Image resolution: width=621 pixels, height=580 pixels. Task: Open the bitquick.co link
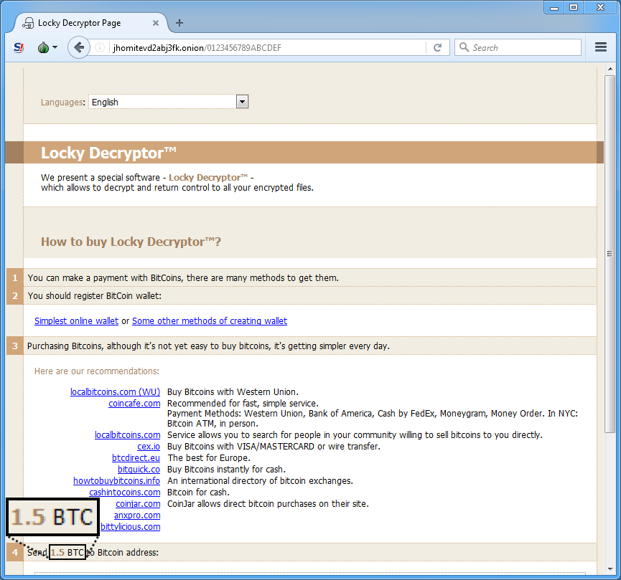click(x=139, y=469)
